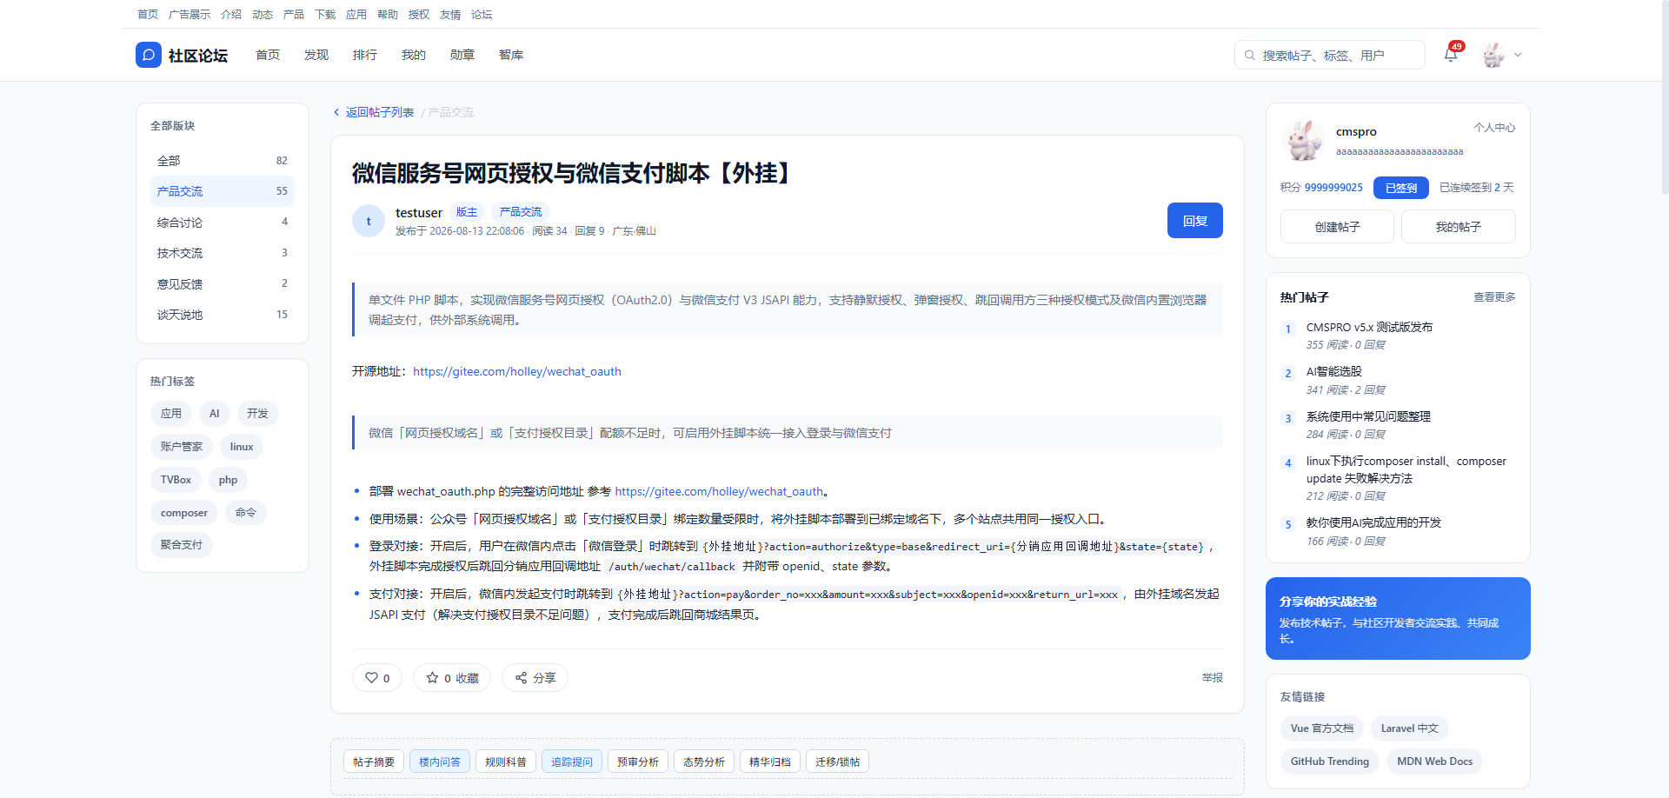1669x798 pixels.
Task: Click 论坛 in top bar
Action: (482, 14)
